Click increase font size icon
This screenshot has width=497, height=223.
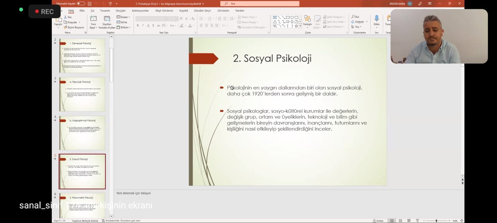181,19
